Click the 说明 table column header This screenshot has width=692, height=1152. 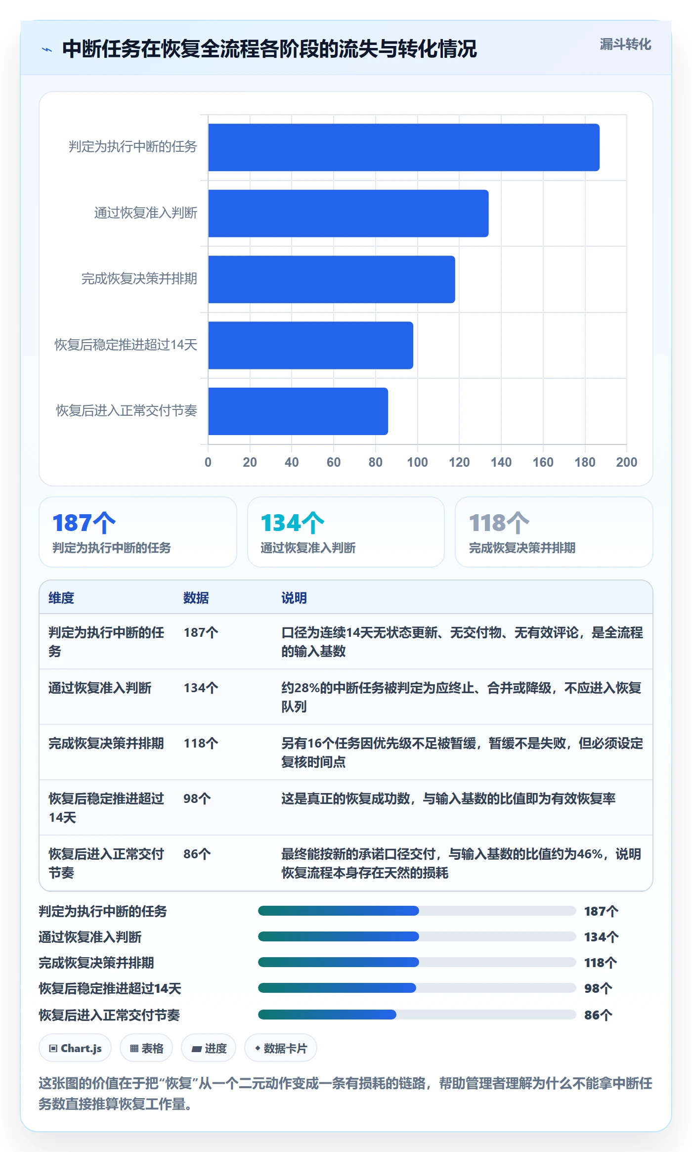(294, 598)
